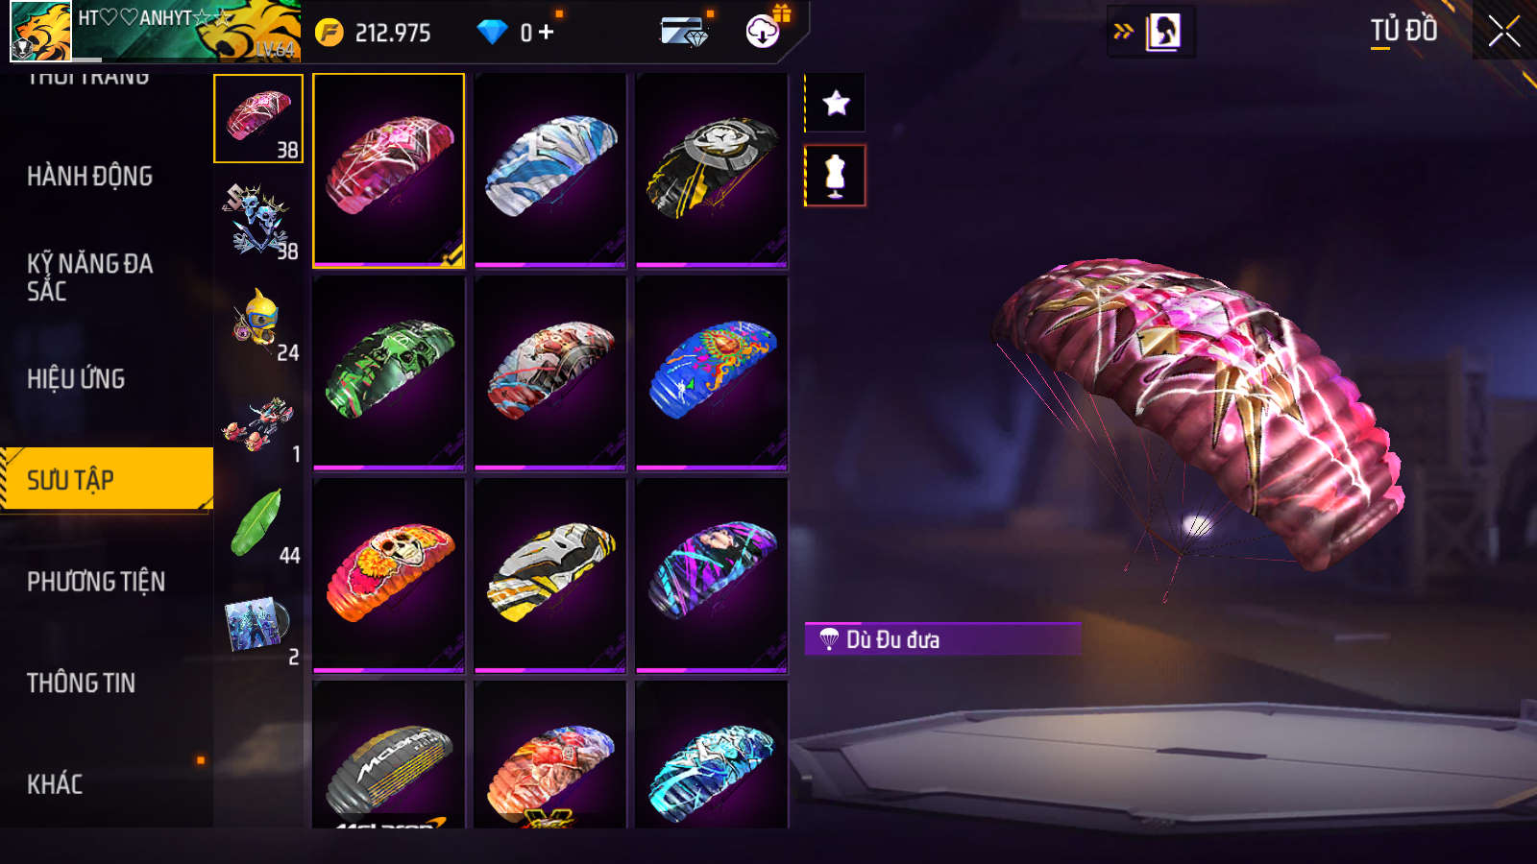
Task: Click the Khác menu entry
Action: coord(55,784)
